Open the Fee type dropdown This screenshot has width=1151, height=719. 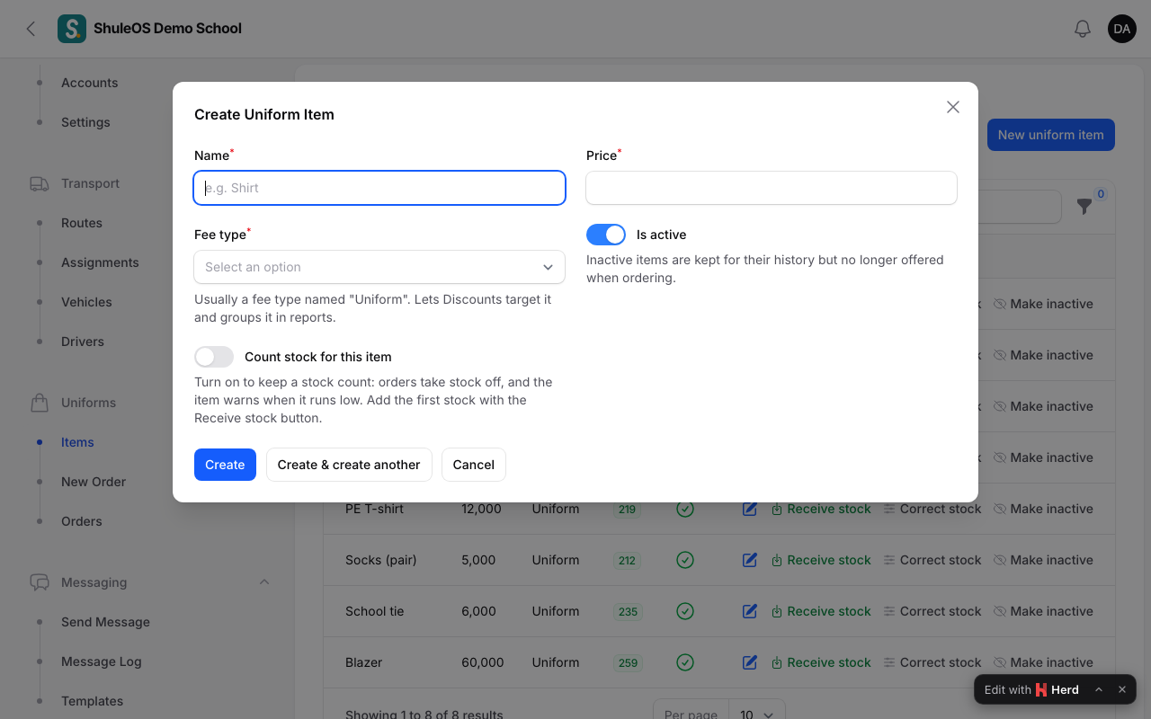click(x=379, y=267)
